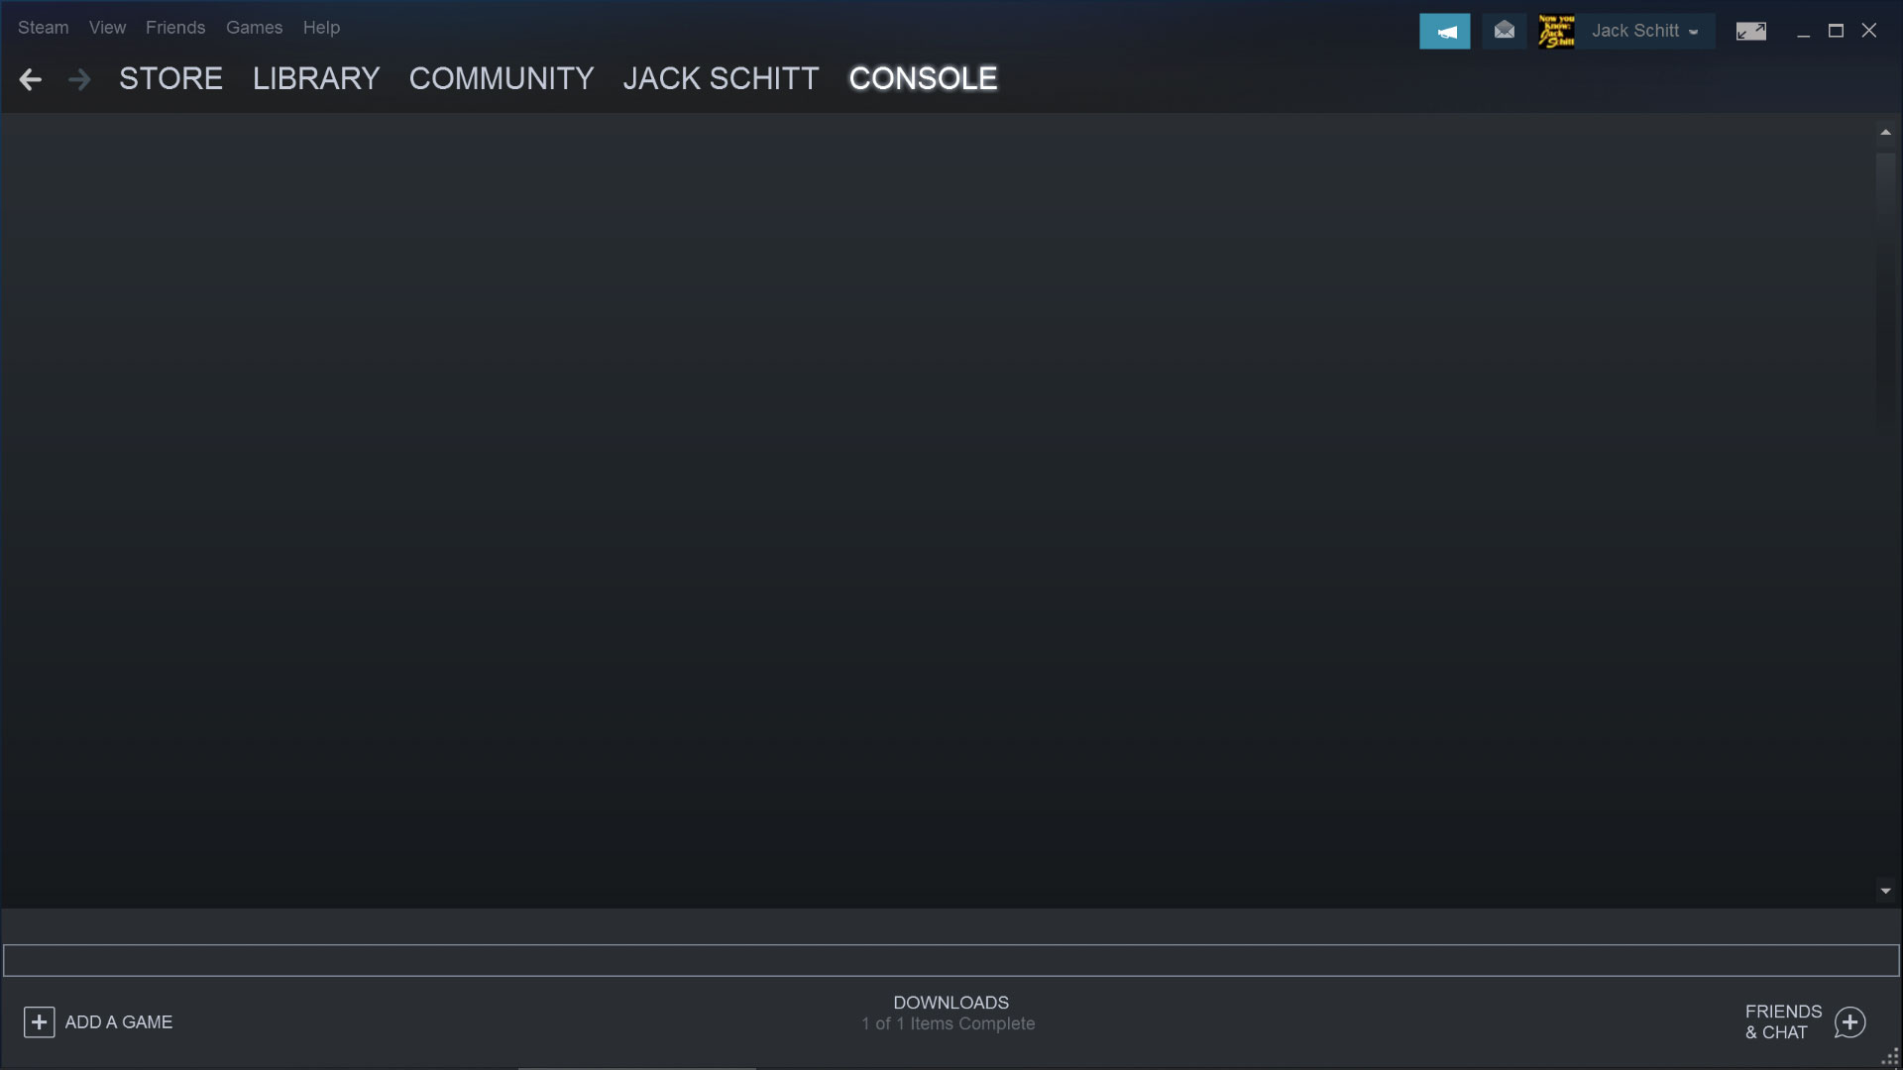Open the Help menu
The height and width of the screenshot is (1070, 1903).
click(x=321, y=28)
